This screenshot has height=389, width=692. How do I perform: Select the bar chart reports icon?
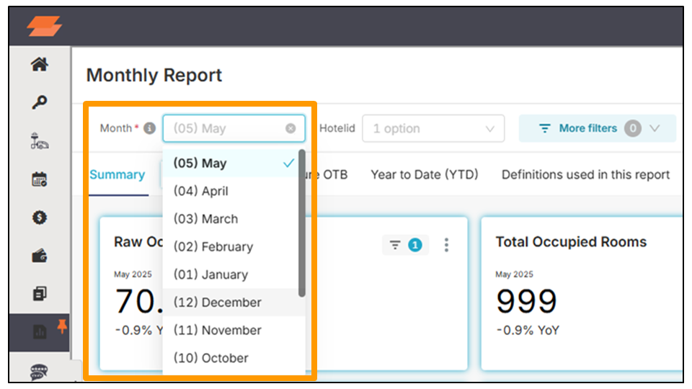[x=39, y=331]
